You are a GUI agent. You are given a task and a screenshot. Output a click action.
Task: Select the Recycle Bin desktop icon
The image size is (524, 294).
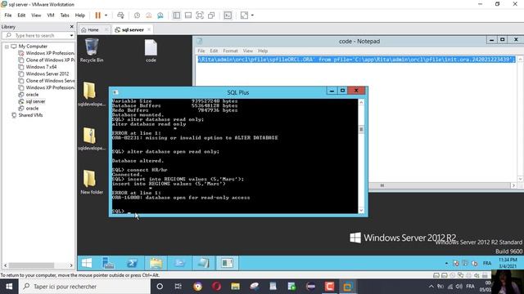click(x=92, y=51)
